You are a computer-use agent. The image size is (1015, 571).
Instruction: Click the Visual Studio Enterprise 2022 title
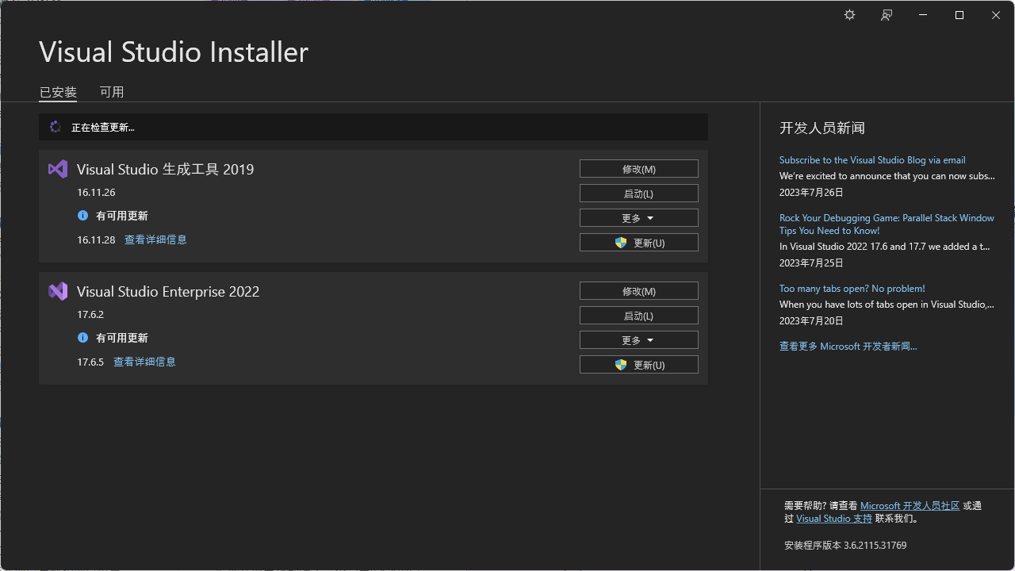168,291
